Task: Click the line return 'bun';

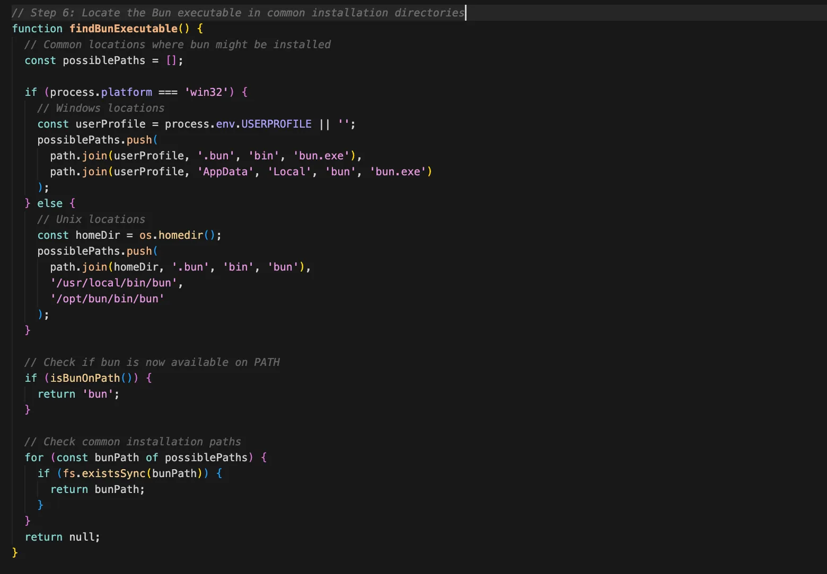Action: pos(78,394)
